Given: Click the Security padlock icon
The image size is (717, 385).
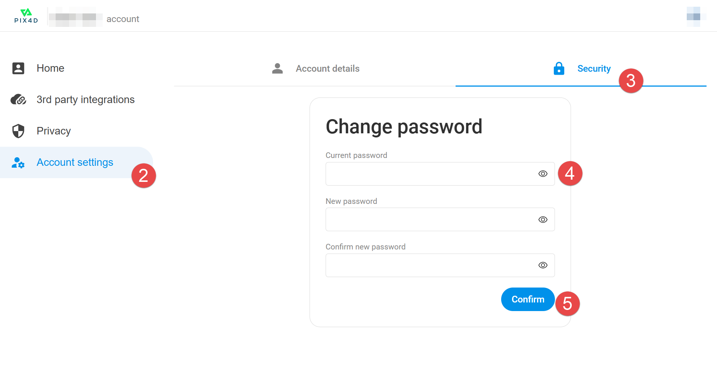Looking at the screenshot, I should (x=559, y=68).
